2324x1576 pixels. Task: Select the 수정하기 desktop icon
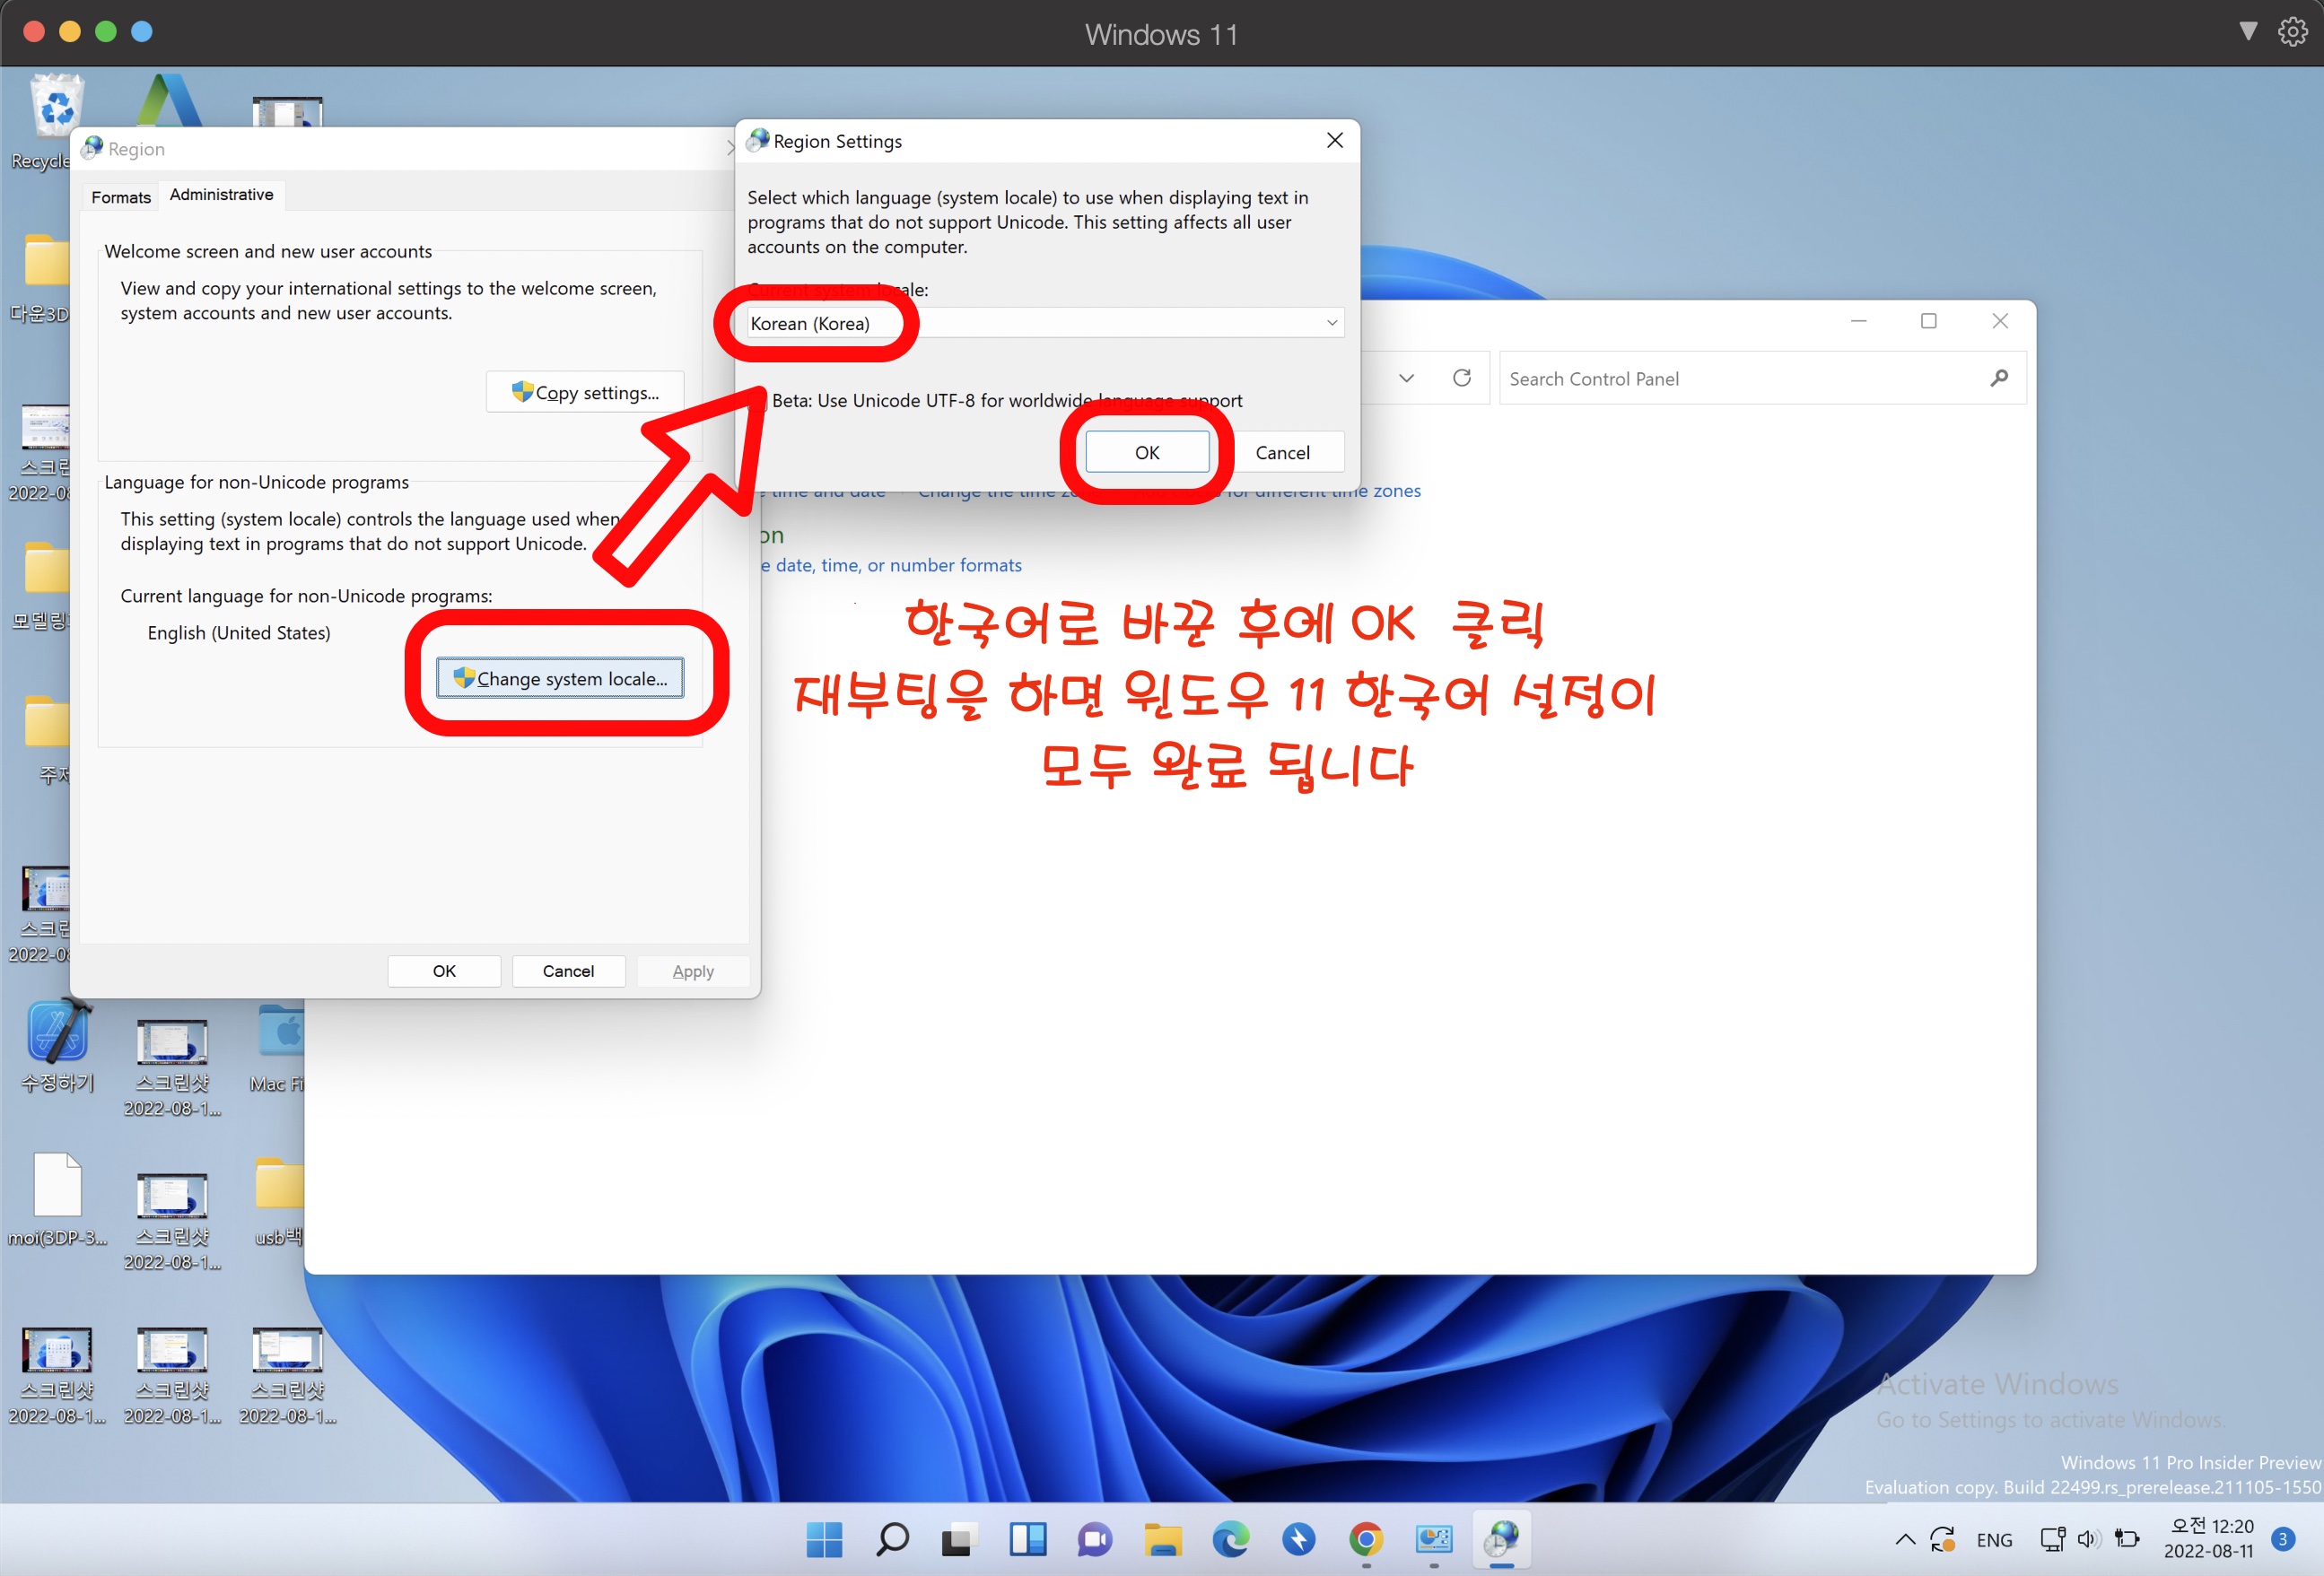(58, 1045)
